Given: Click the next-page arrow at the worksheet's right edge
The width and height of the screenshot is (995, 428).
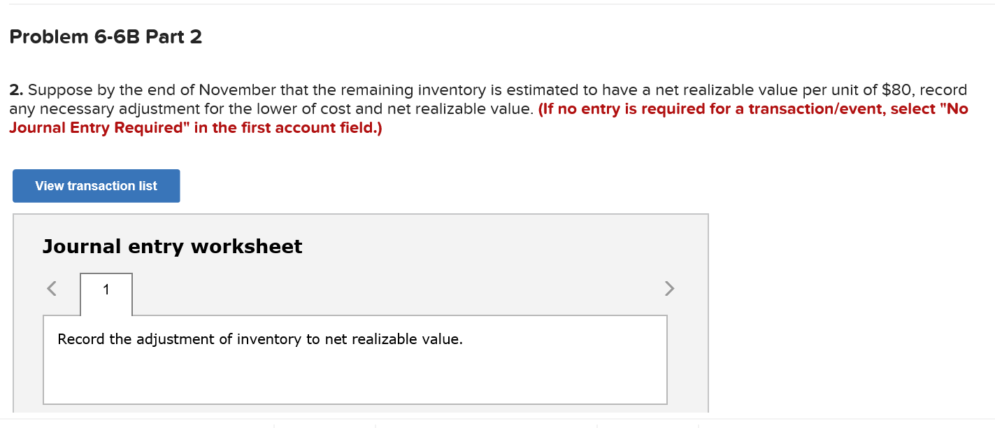Looking at the screenshot, I should coord(669,288).
